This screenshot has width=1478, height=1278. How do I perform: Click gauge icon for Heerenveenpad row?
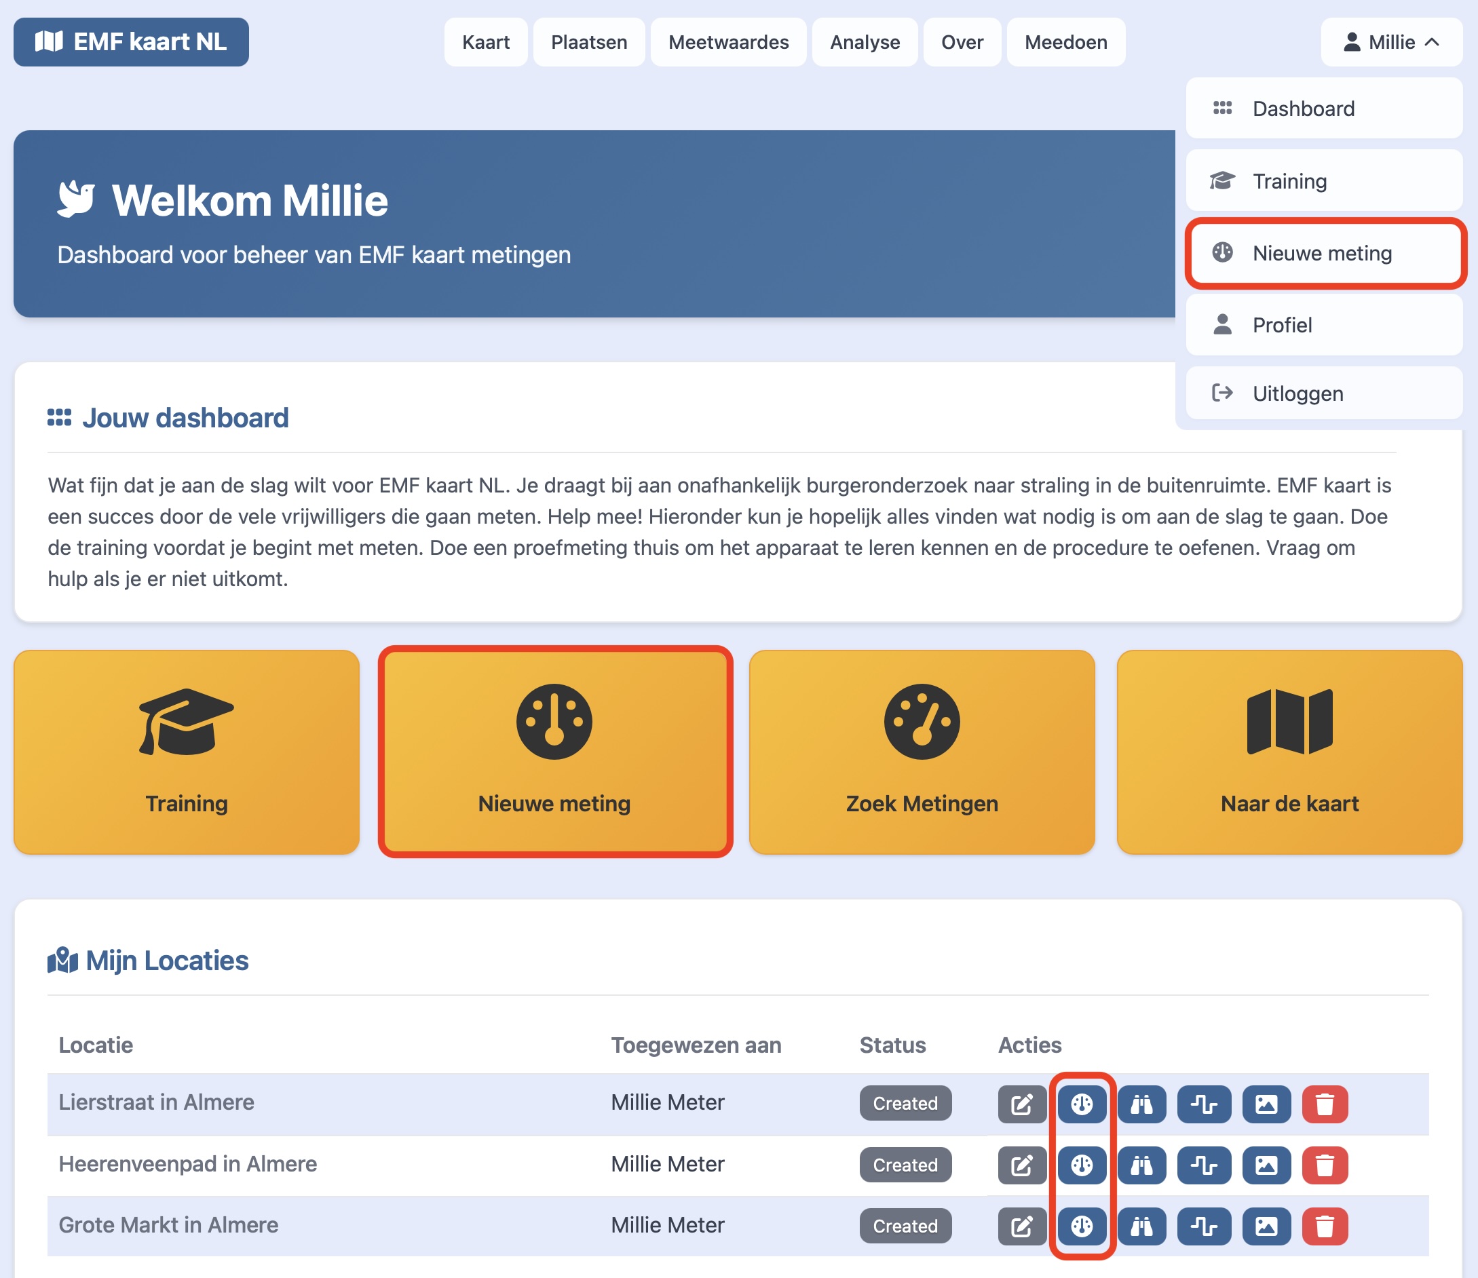click(x=1082, y=1165)
